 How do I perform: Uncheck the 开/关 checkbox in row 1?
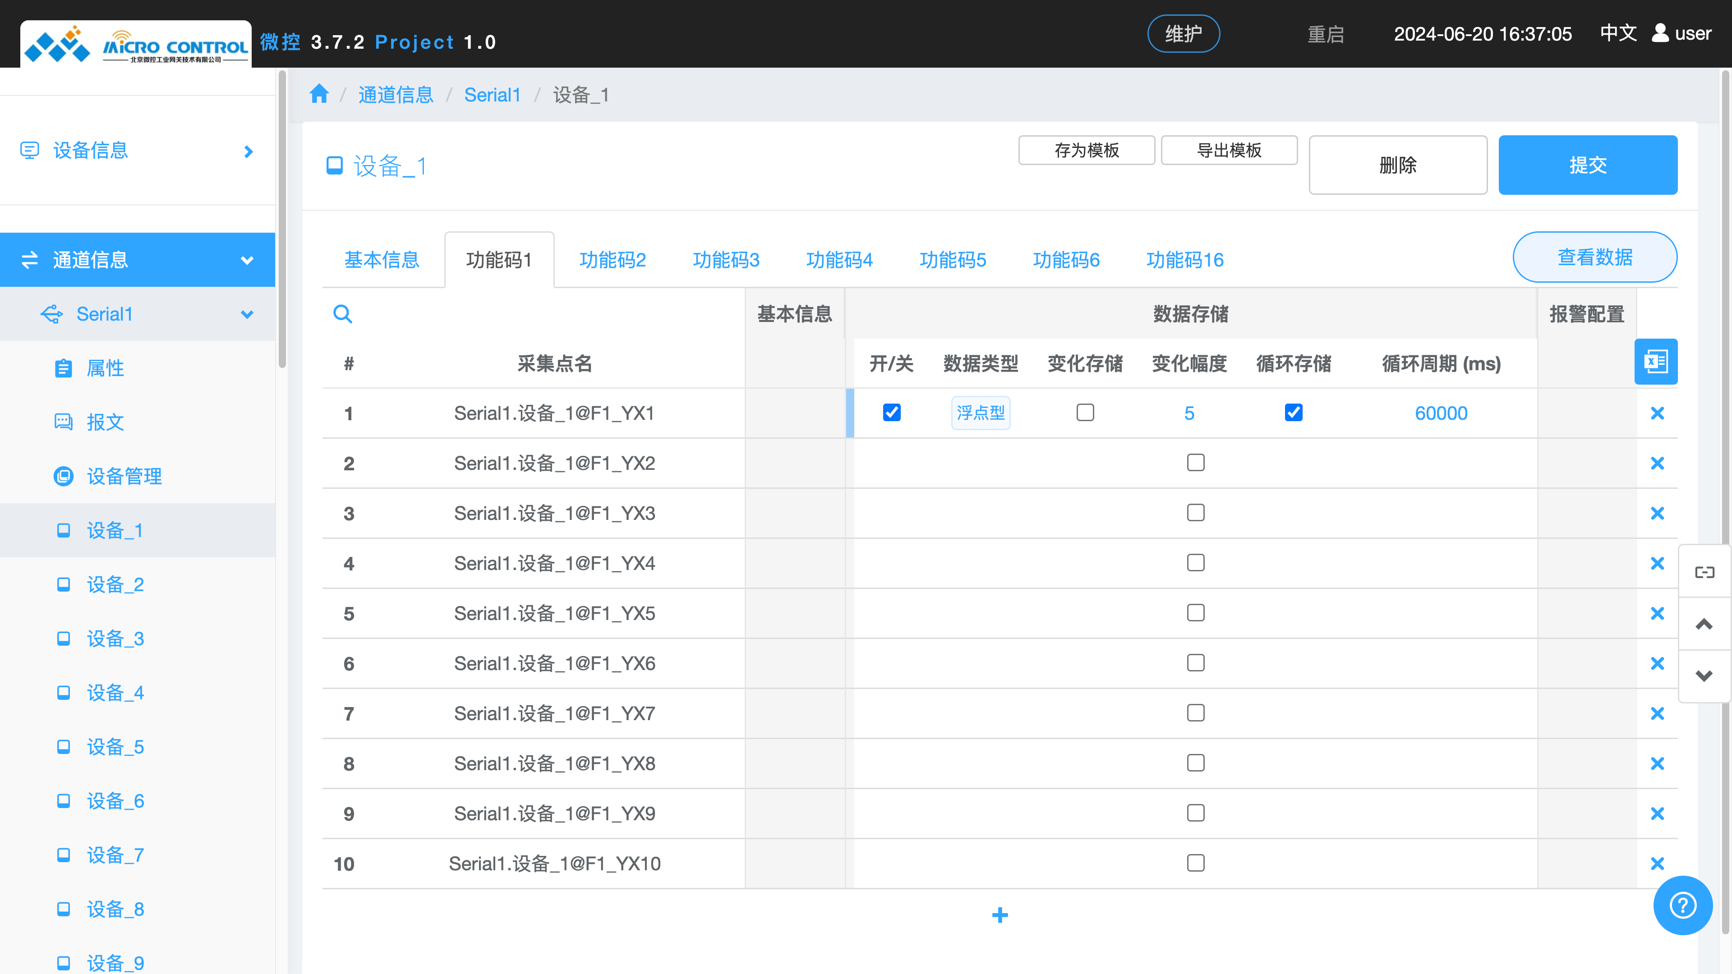click(892, 413)
